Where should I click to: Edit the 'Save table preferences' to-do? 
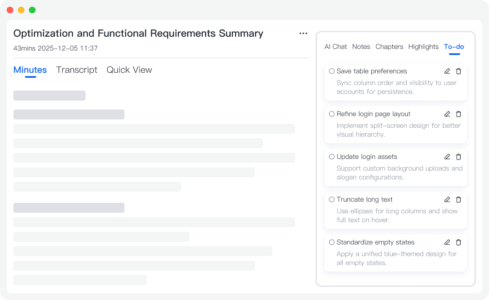point(447,71)
